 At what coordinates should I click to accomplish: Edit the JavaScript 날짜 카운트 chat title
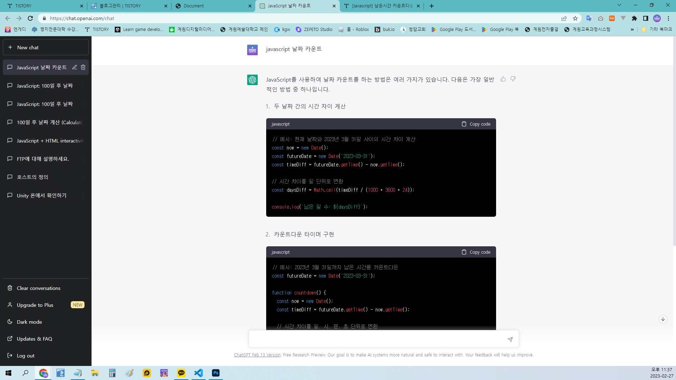75,67
